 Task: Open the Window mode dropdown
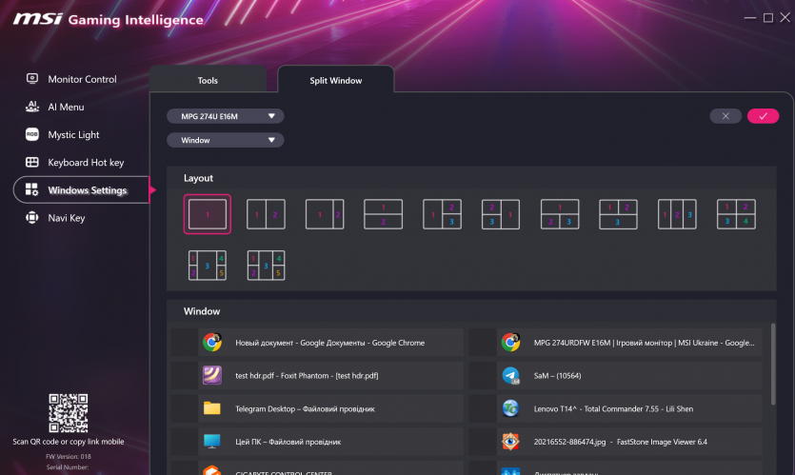(x=225, y=140)
